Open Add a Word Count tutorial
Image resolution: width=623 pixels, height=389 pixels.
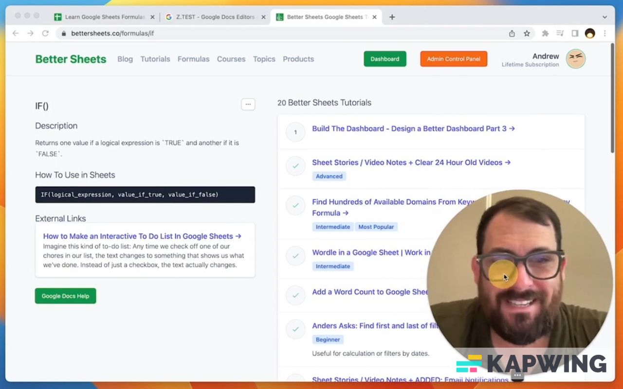370,292
